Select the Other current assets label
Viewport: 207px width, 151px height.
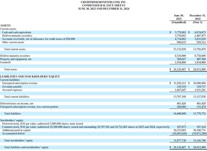coord(13,42)
